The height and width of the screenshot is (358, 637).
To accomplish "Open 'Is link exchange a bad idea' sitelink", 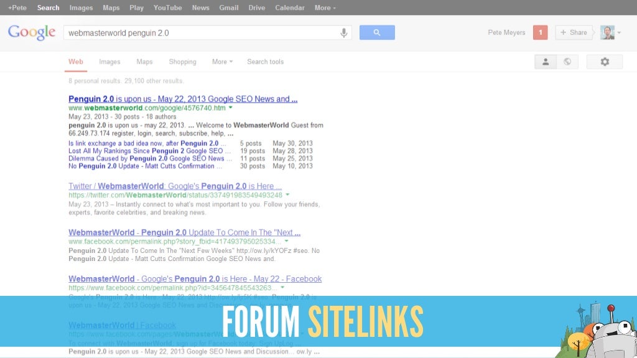I will click(147, 144).
